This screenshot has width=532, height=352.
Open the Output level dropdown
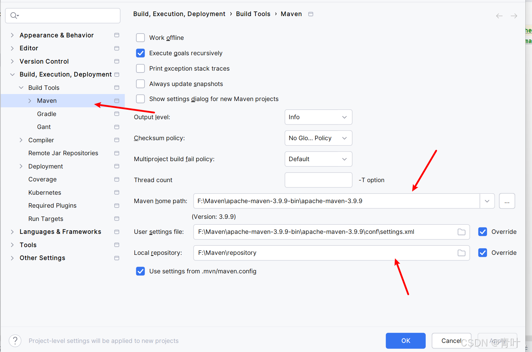click(x=318, y=117)
